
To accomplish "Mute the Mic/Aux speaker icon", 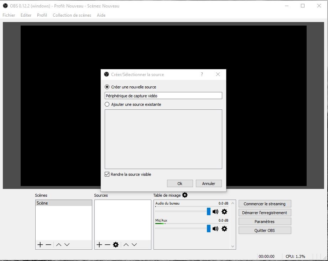I will (x=215, y=229).
